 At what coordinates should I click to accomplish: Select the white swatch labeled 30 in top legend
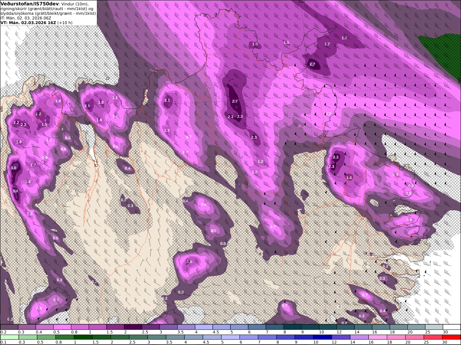coord(452,327)
